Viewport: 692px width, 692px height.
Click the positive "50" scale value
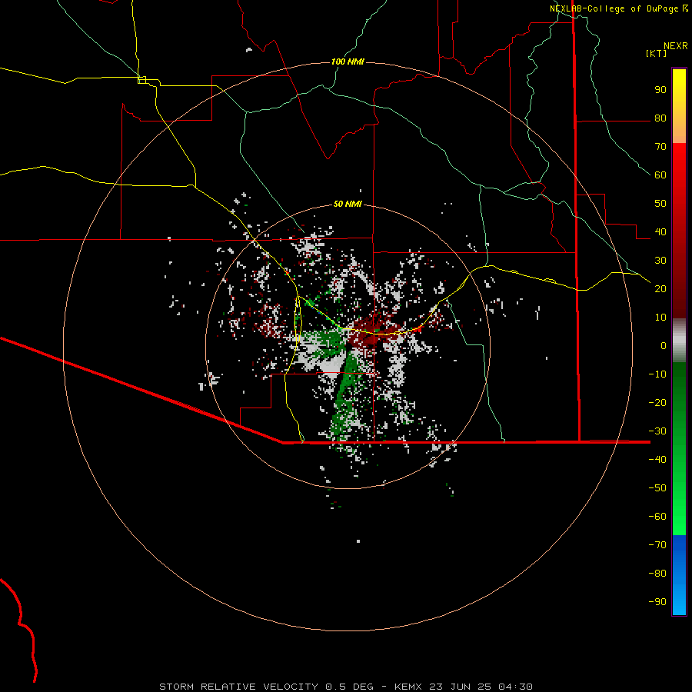click(660, 204)
